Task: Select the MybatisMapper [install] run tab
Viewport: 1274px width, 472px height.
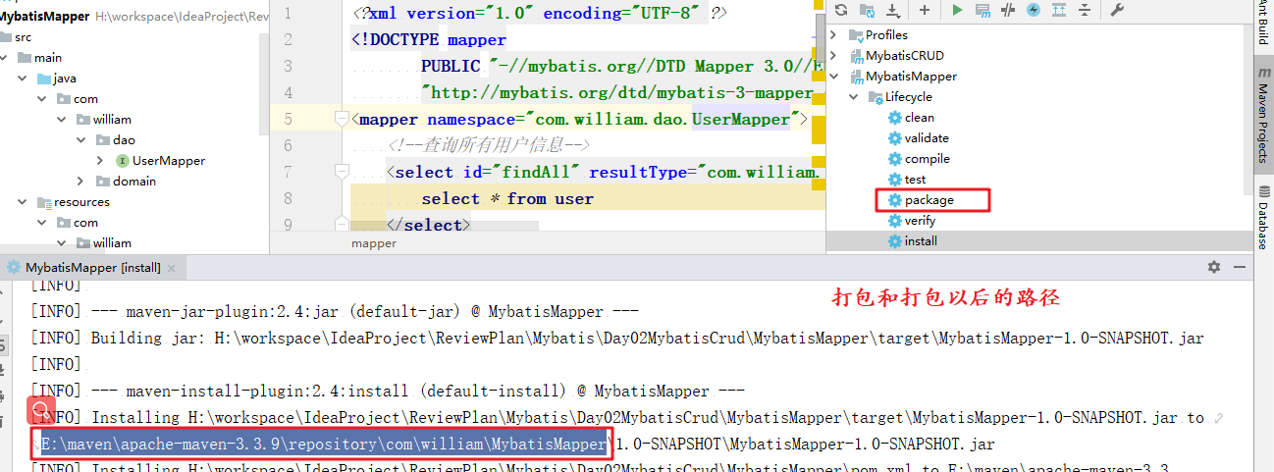Action: click(91, 267)
